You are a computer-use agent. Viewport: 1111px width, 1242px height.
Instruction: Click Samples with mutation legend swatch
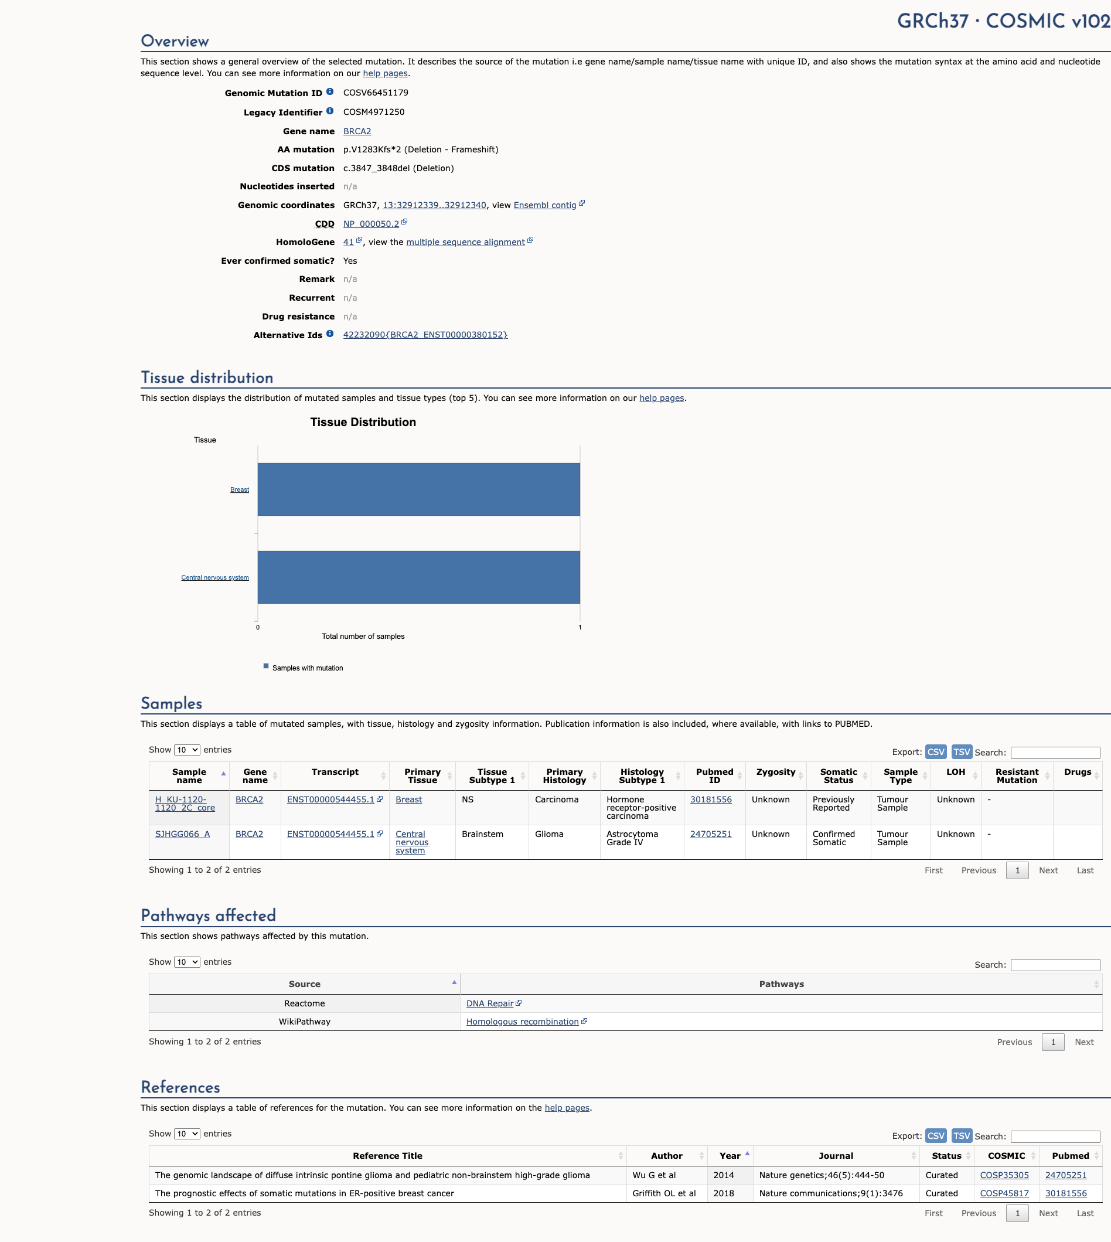pos(266,666)
